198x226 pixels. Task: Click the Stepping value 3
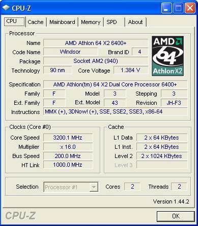tap(174, 94)
